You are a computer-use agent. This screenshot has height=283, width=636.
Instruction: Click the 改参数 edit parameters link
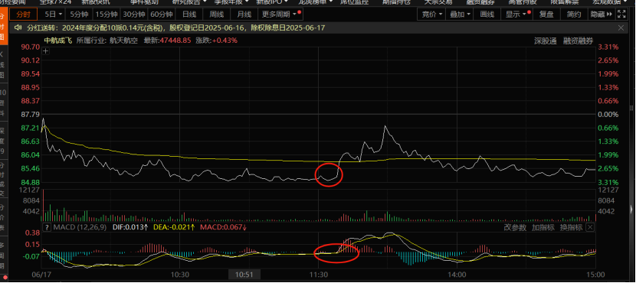(515, 227)
